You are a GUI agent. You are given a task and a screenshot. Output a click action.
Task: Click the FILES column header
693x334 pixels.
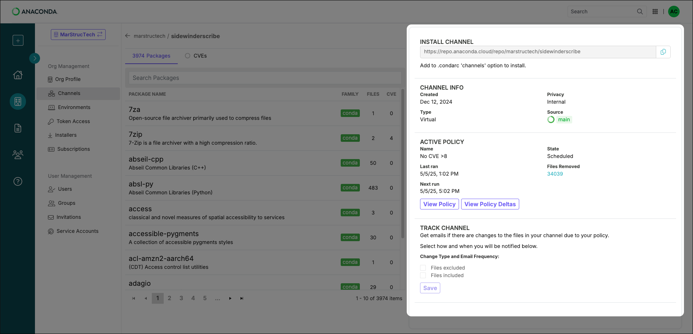coord(373,94)
